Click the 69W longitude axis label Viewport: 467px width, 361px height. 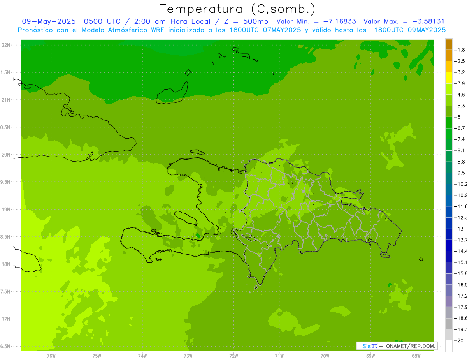click(x=370, y=356)
